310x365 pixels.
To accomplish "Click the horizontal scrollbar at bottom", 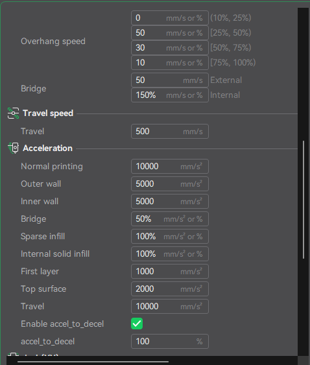I will (x=93, y=362).
